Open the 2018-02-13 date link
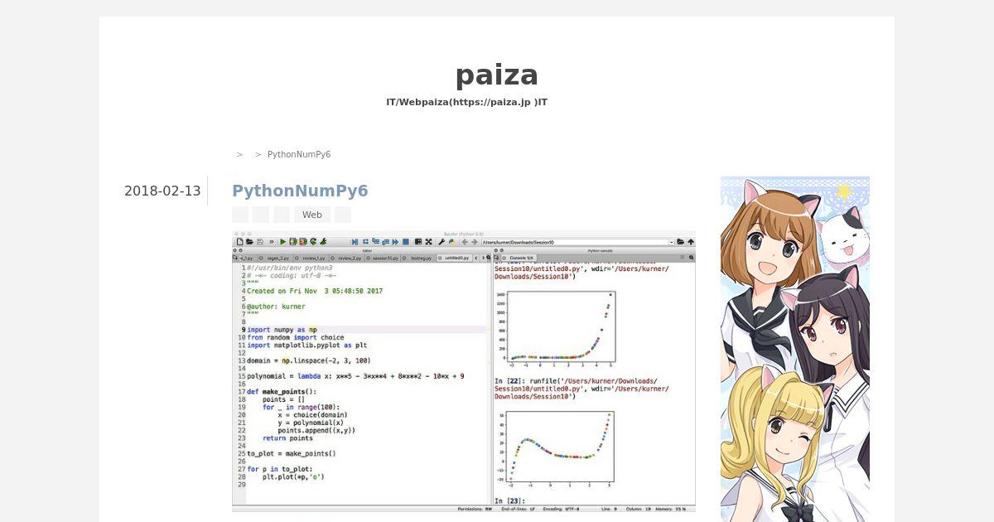This screenshot has width=994, height=522. (x=162, y=191)
